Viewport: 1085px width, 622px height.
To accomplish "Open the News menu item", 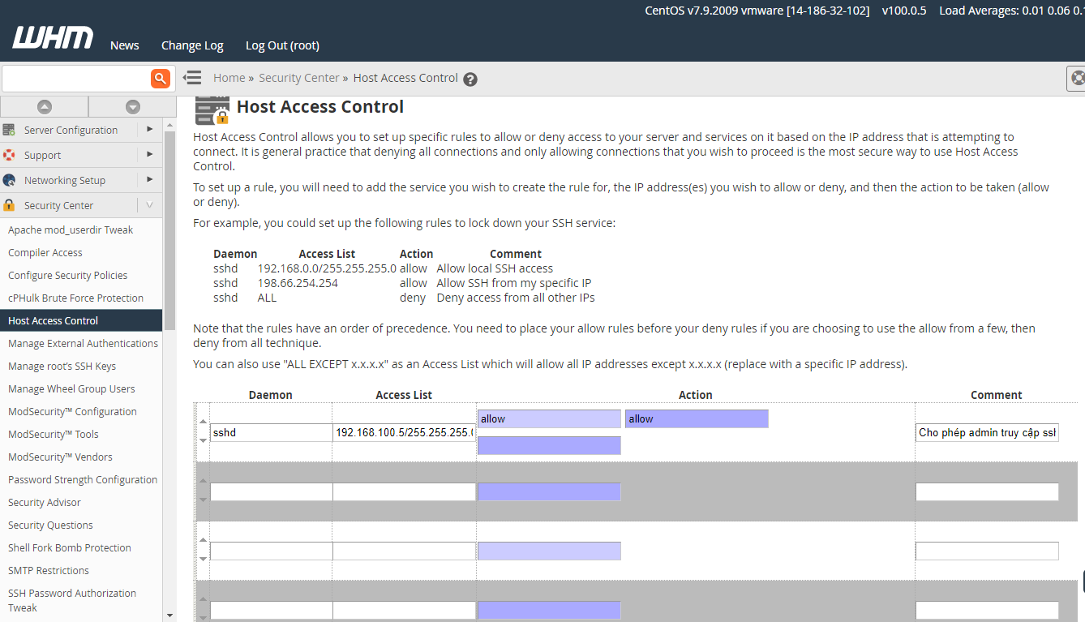I will (125, 45).
